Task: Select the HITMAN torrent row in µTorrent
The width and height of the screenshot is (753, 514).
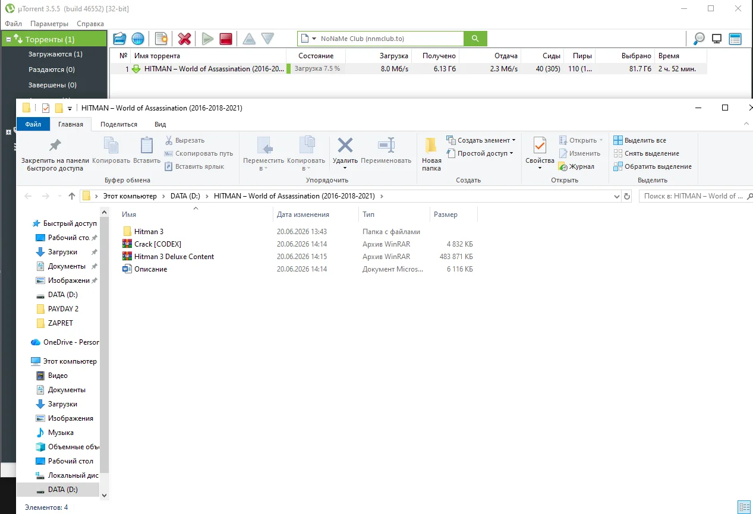Action: 408,69
